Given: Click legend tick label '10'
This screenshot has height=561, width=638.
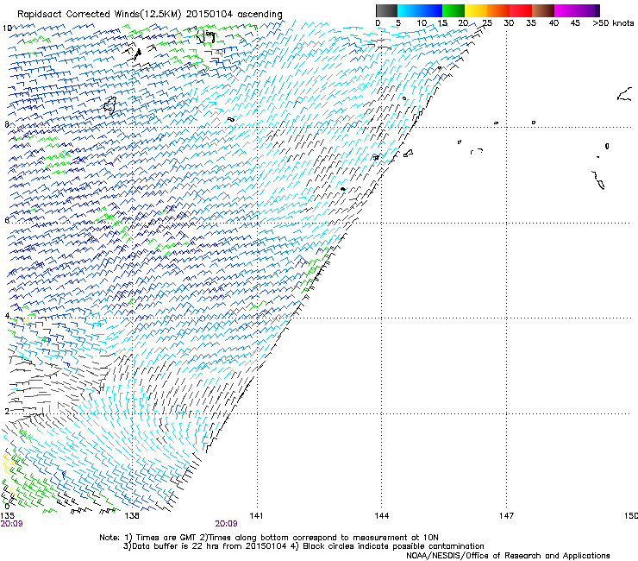Looking at the screenshot, I should (422, 23).
